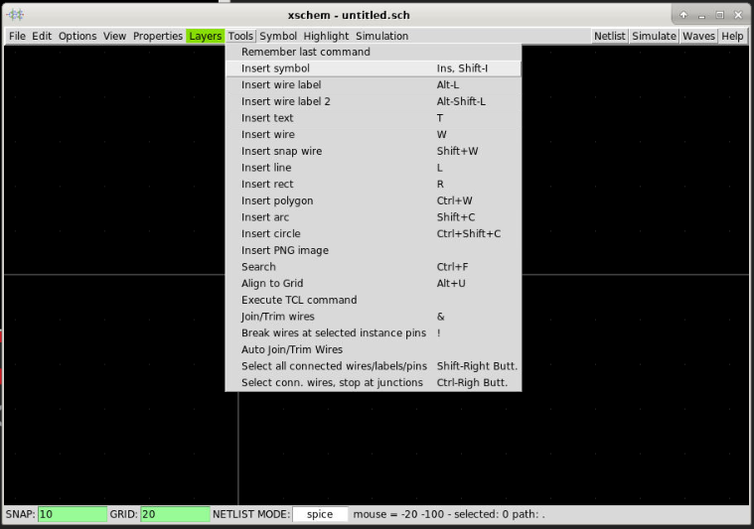Open the View menu
This screenshot has width=754, height=529.
coord(114,36)
